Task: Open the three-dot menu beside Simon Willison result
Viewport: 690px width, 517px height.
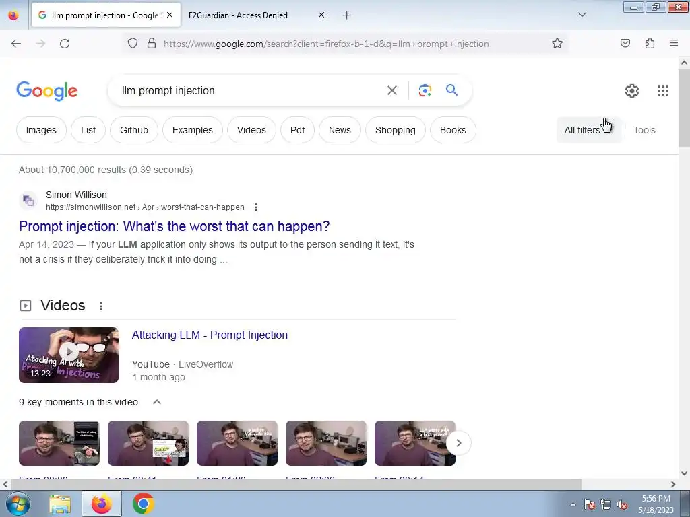Action: tap(255, 207)
